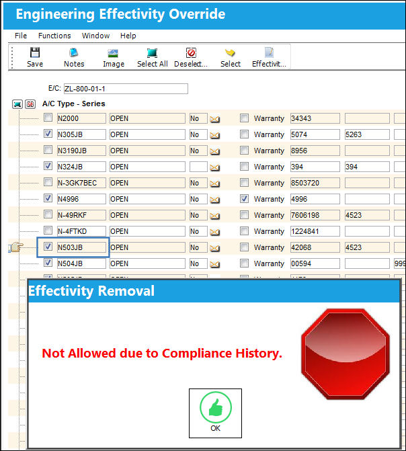Click the 00594 field in N504JB row
This screenshot has height=451, width=406.
[x=315, y=263]
